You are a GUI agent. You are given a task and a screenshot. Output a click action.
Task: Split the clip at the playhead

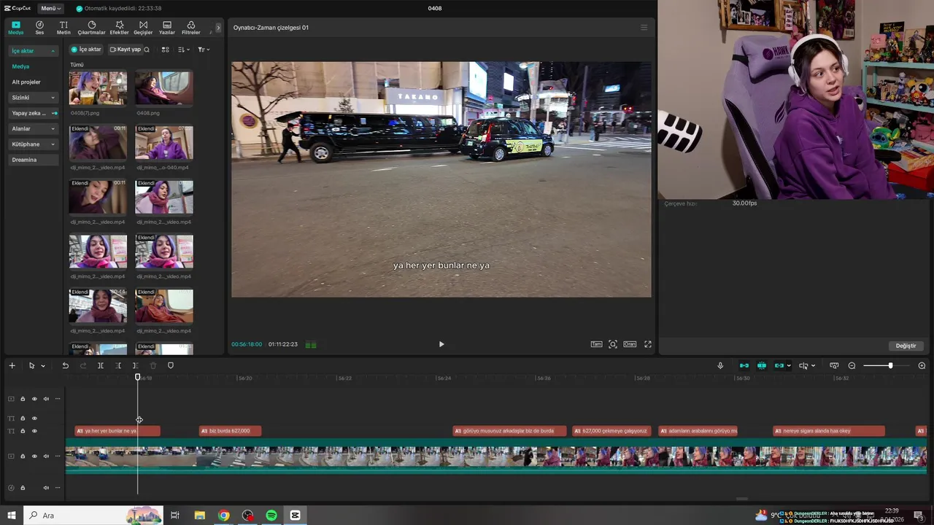tap(100, 365)
